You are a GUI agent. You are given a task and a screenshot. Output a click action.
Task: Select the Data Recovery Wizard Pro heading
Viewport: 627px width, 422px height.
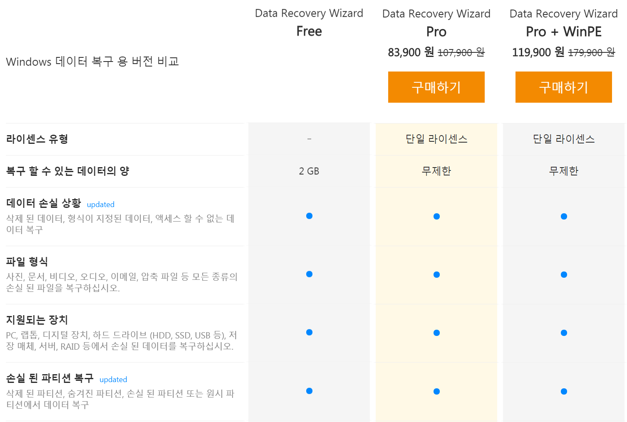pos(436,22)
